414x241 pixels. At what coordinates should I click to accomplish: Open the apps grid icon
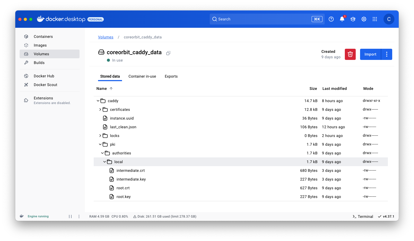[375, 19]
